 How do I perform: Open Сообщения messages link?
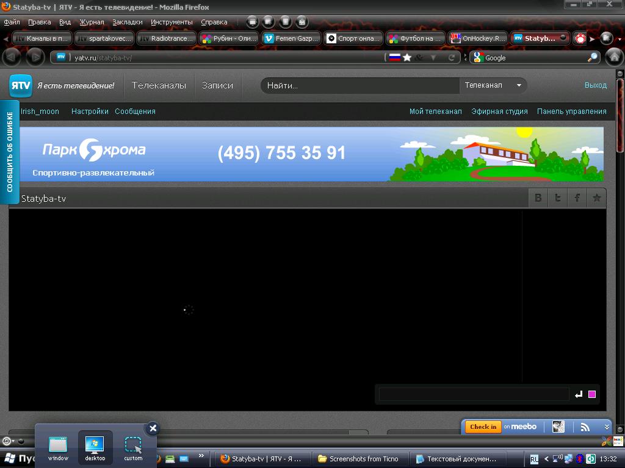click(135, 112)
